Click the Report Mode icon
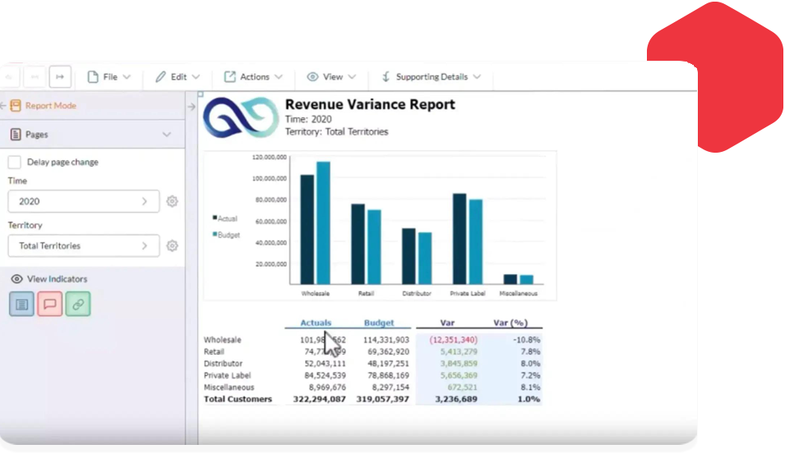 16,106
